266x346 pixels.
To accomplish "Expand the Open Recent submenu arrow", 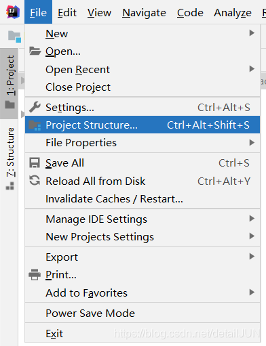I will (x=252, y=69).
